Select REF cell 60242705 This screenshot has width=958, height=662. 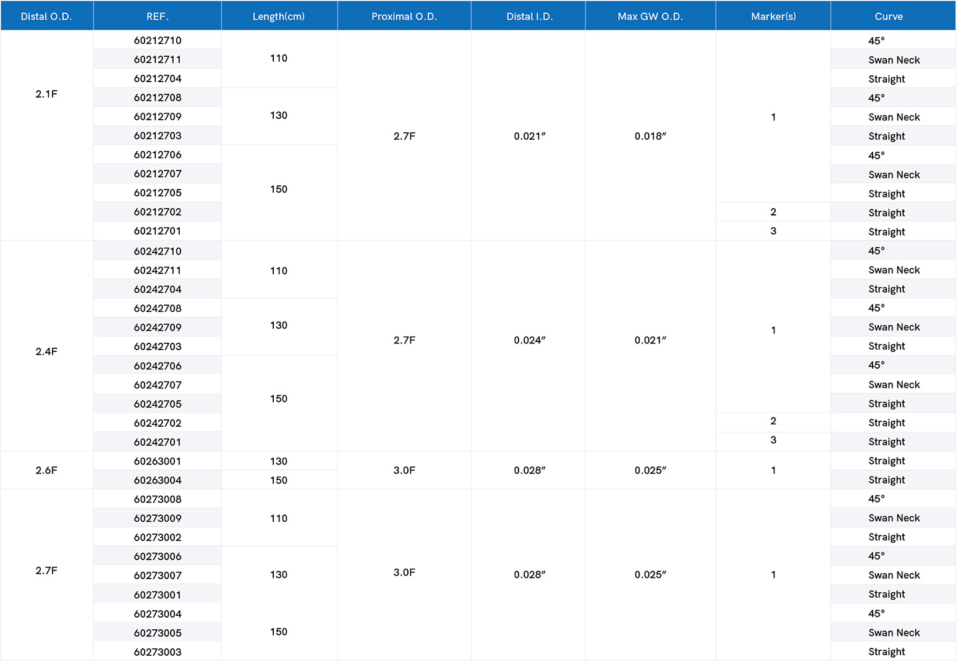(158, 404)
